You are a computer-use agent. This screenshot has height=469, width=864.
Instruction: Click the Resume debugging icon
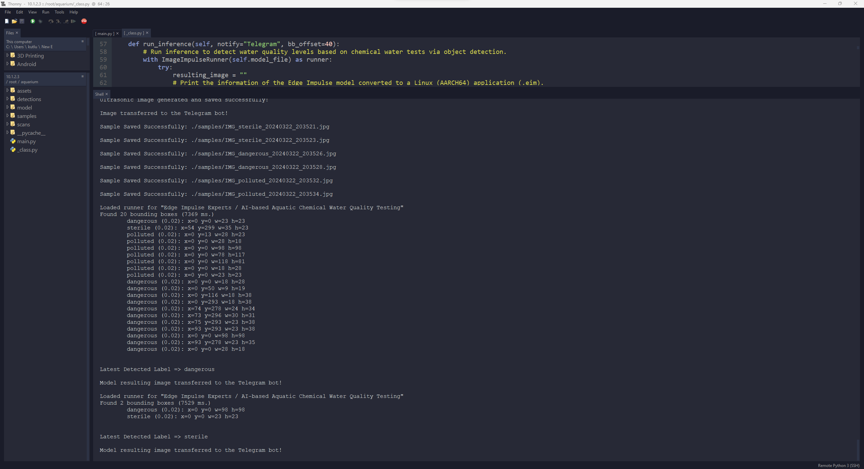[73, 21]
